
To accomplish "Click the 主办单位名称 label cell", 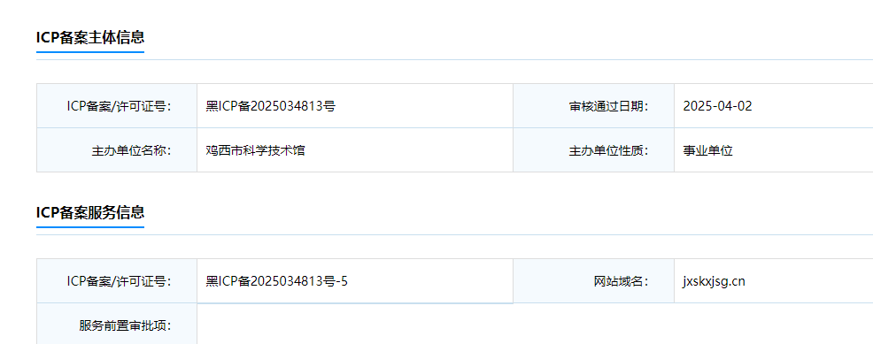I will click(117, 150).
